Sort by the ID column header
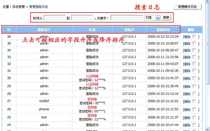 click(x=9, y=30)
